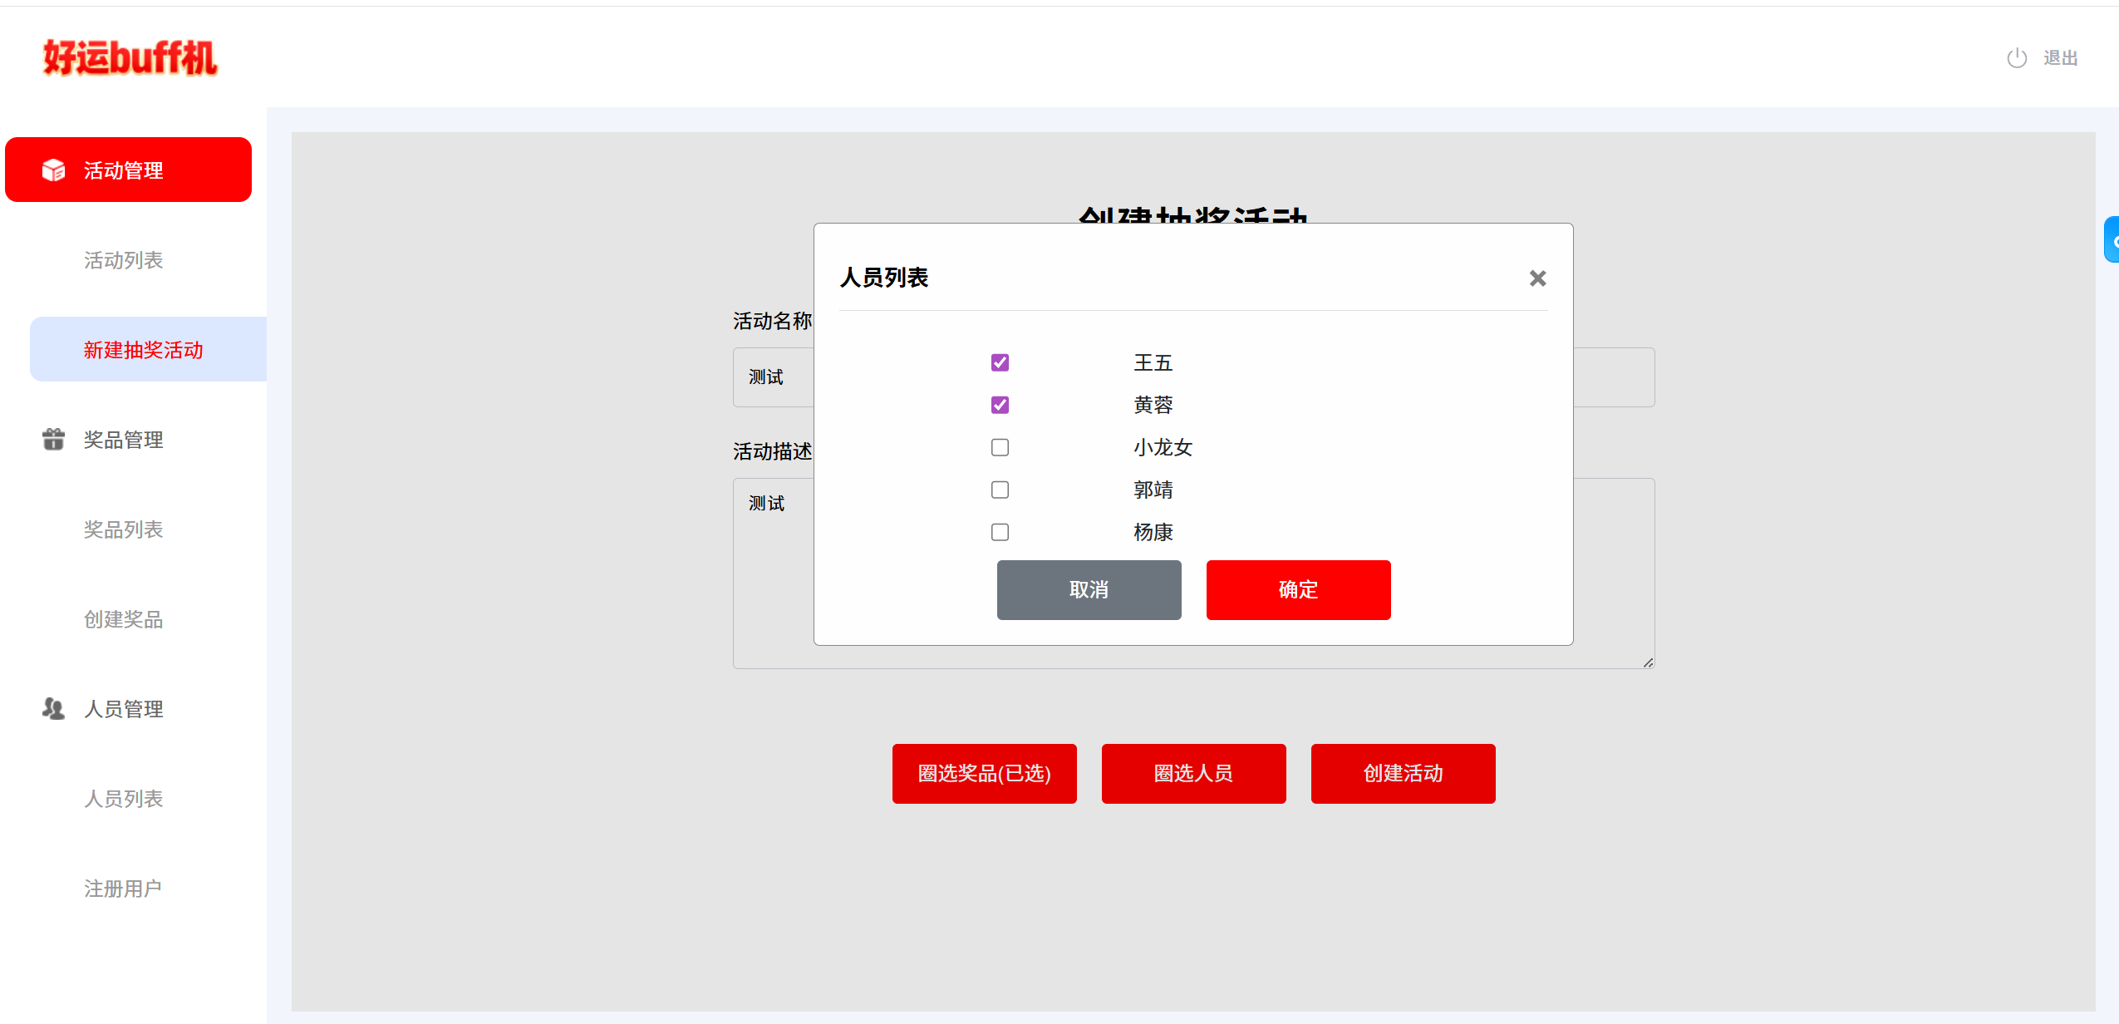Tick the 杨康 checkbox
The width and height of the screenshot is (2119, 1024).
pyautogui.click(x=1000, y=532)
